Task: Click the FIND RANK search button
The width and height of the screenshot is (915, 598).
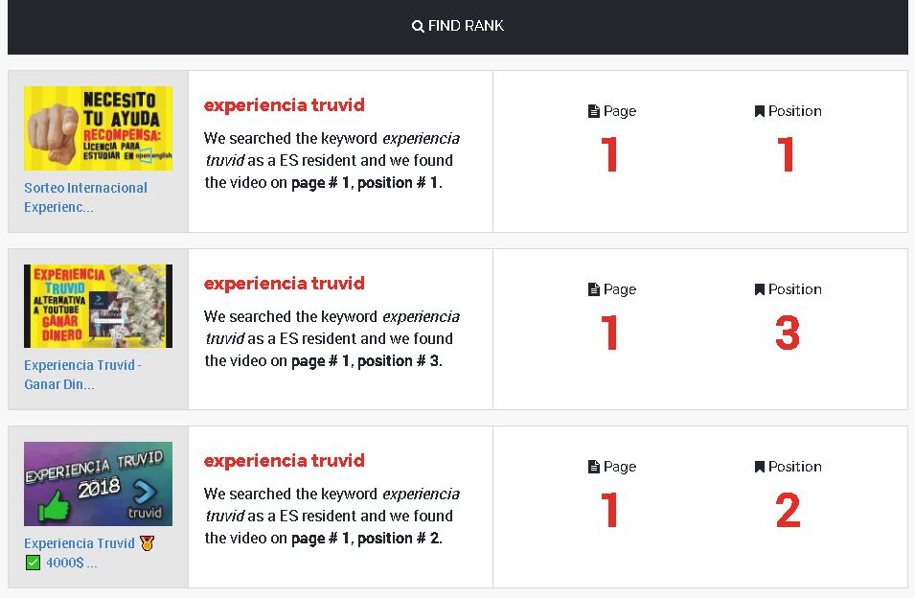Action: (x=458, y=27)
